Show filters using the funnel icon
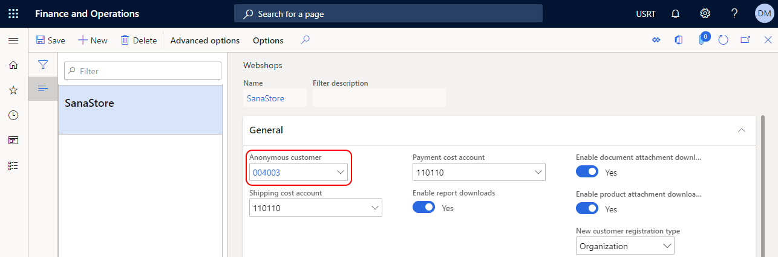Image resolution: width=778 pixels, height=257 pixels. pos(43,65)
